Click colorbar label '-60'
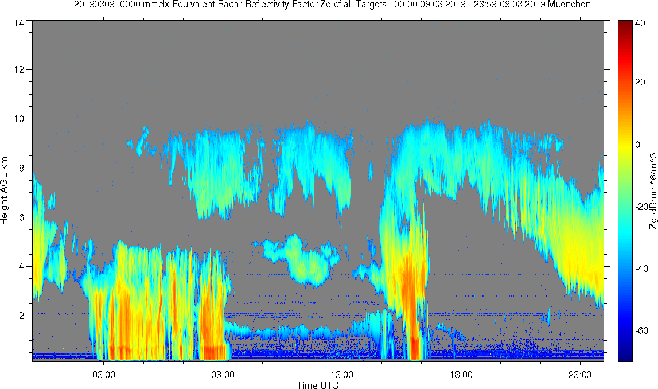The width and height of the screenshot is (658, 389). [x=641, y=331]
